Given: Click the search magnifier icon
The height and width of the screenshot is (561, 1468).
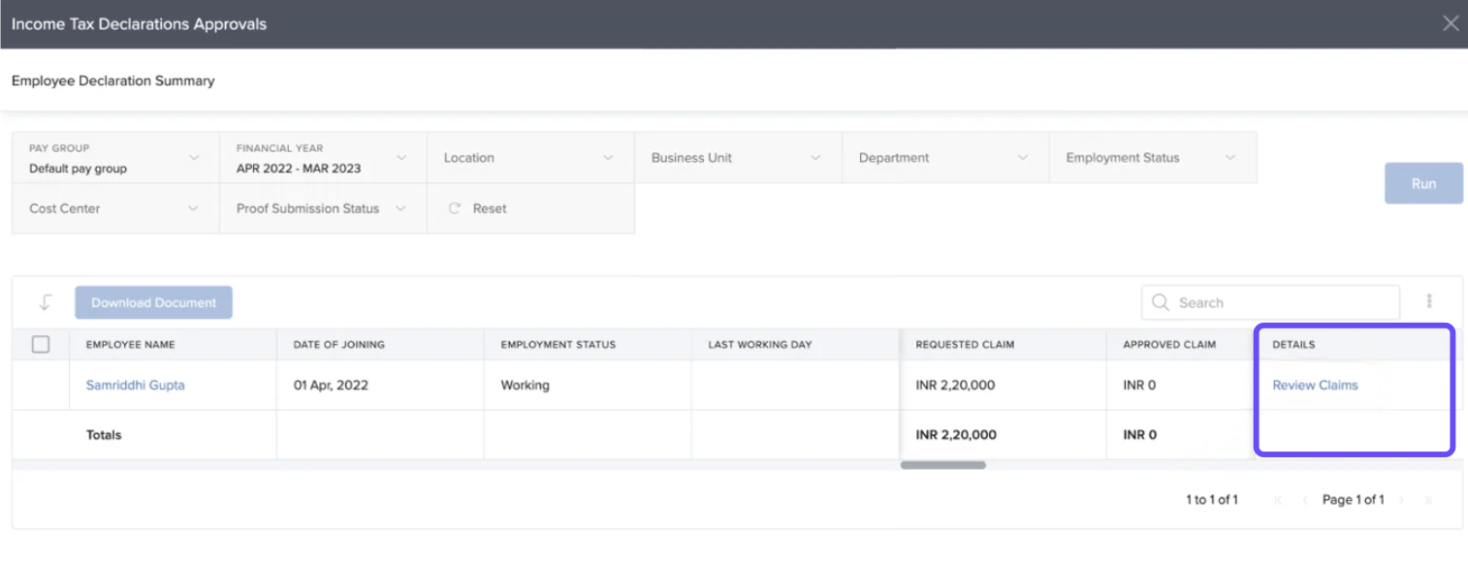Looking at the screenshot, I should 1160,302.
